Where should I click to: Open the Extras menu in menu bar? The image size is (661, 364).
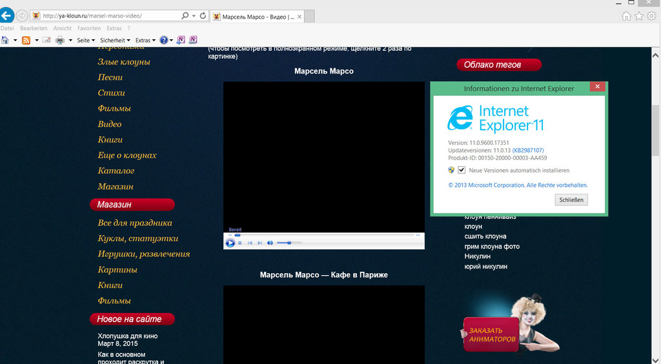click(114, 28)
